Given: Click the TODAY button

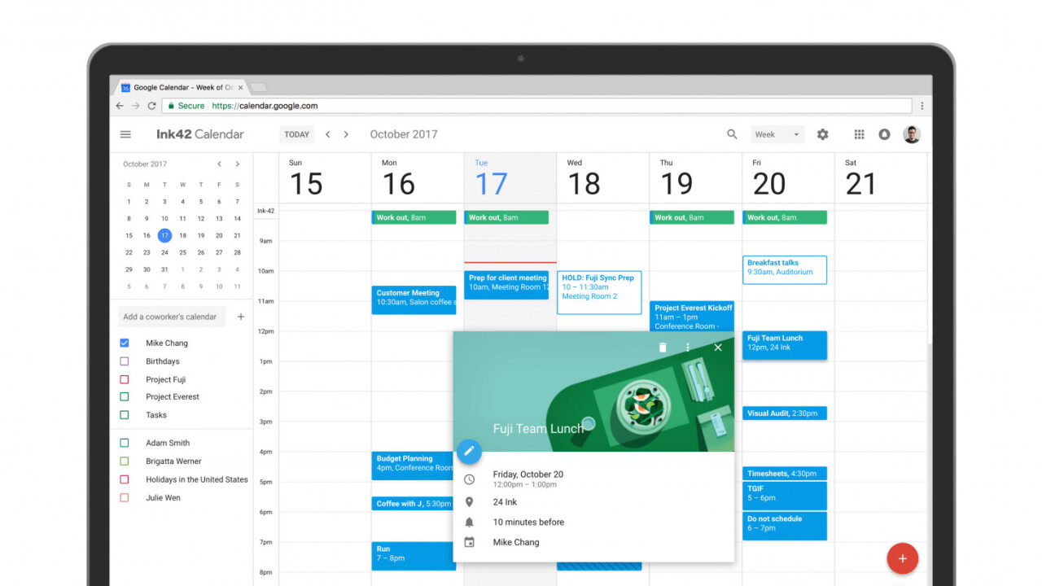Looking at the screenshot, I should [296, 134].
